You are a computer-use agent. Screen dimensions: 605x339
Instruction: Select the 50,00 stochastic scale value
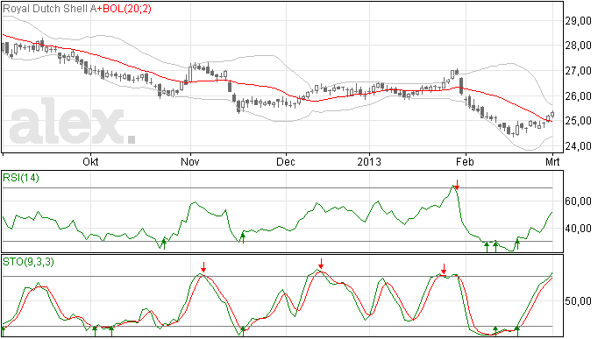click(x=578, y=301)
